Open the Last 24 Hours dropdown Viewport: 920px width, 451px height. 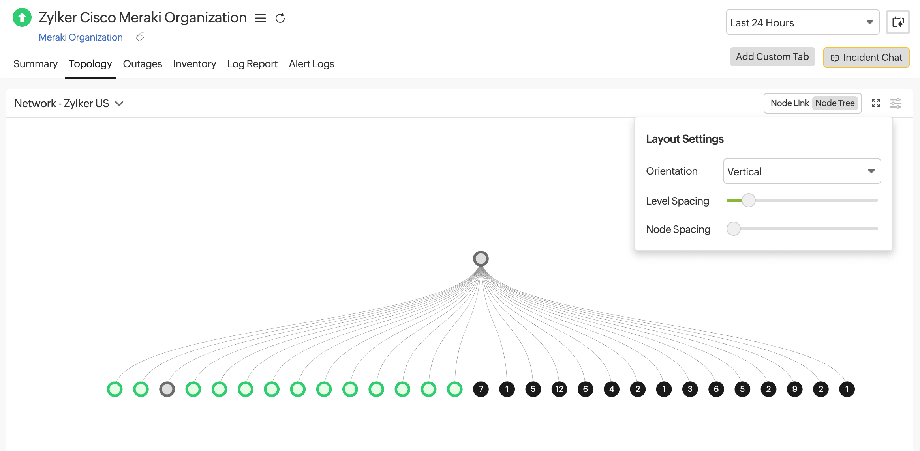[x=802, y=22]
